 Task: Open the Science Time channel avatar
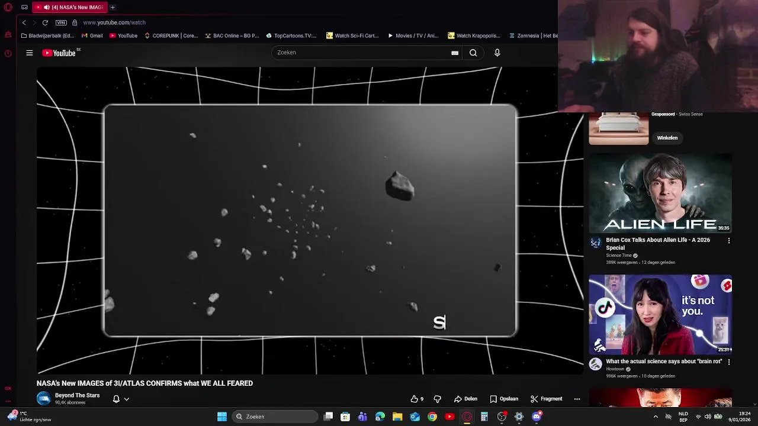pos(595,243)
